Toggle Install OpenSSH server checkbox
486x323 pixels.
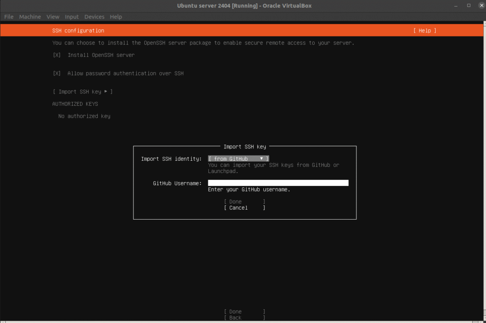click(x=57, y=55)
